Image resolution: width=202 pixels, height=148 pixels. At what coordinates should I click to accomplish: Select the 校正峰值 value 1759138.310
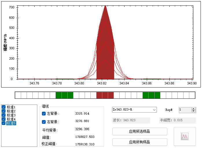click(x=85, y=144)
